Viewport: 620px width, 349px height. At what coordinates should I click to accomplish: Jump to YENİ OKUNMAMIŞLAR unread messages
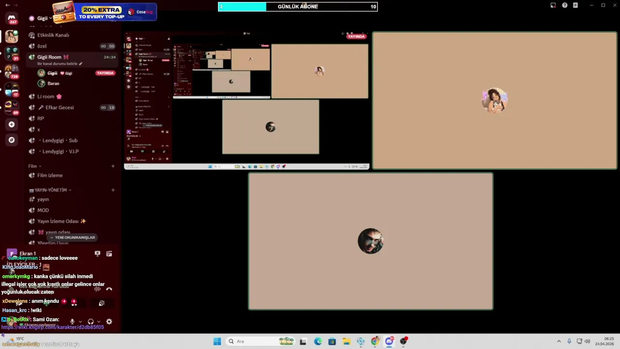[73, 238]
